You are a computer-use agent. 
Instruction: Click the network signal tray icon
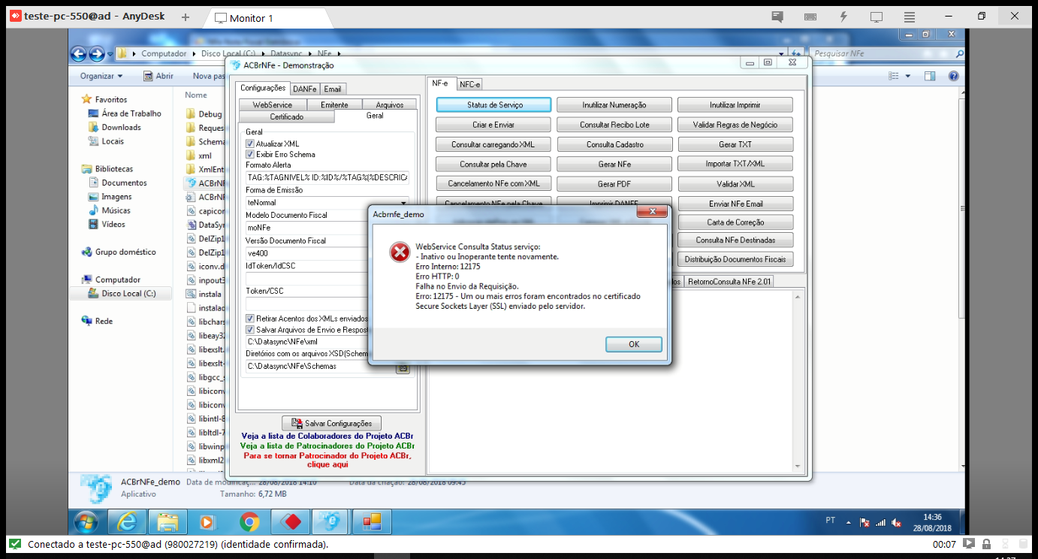pyautogui.click(x=880, y=522)
